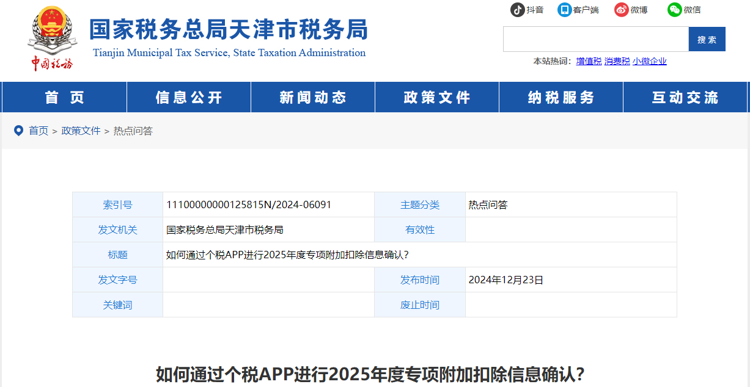The image size is (750, 387).
Task: Open the 政策文件 navigation menu
Action: coord(437,97)
